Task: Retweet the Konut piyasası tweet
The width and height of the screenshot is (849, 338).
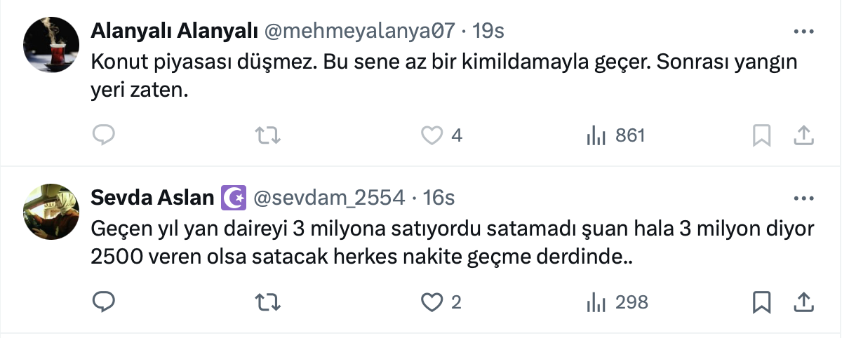Action: [x=267, y=135]
